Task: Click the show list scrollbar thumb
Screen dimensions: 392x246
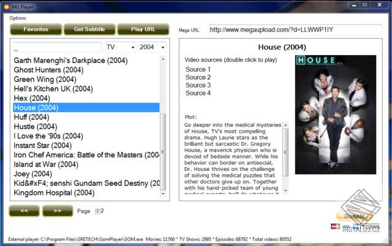Action: pos(163,152)
